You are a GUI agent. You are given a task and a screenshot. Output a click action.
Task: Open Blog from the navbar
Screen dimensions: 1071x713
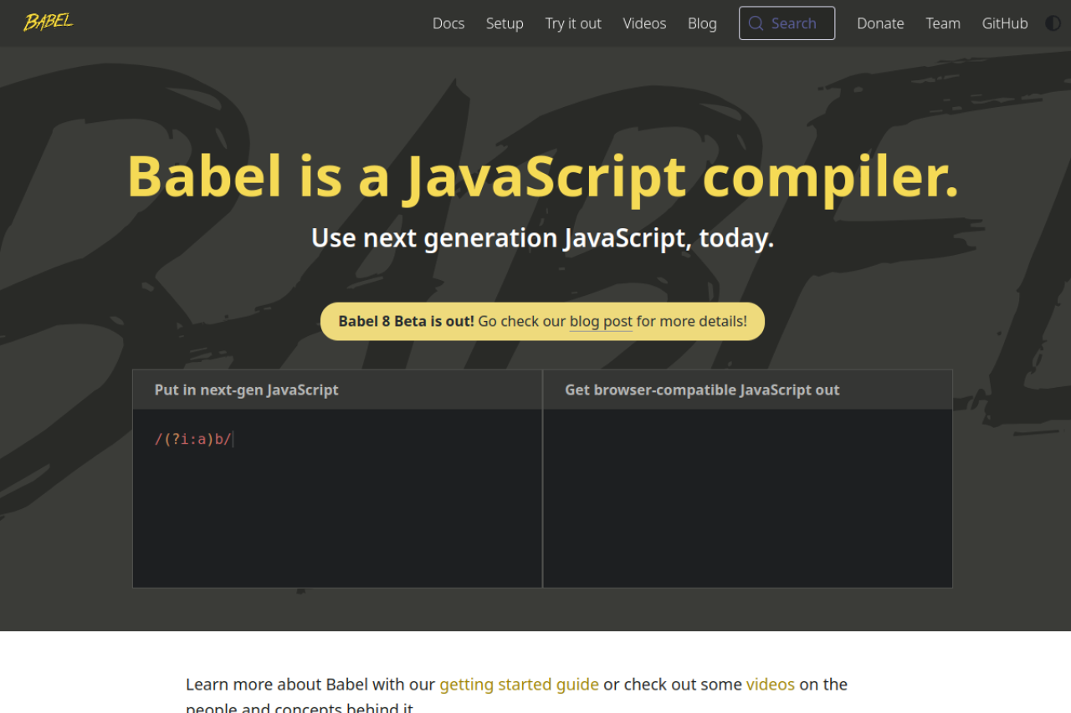(x=702, y=23)
